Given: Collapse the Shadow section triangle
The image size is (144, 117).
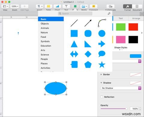Looking at the screenshot, I should [x=101, y=83].
